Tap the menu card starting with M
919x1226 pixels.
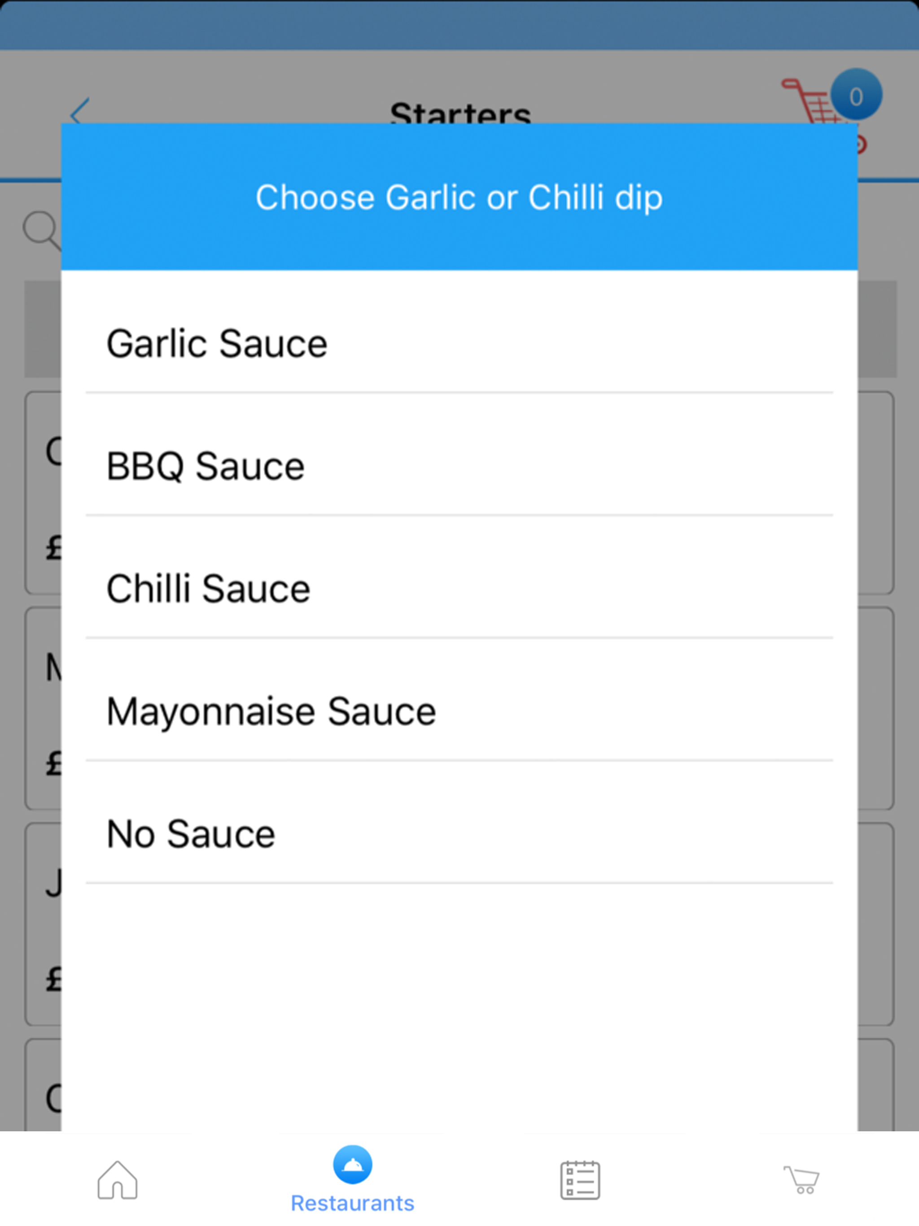click(43, 709)
